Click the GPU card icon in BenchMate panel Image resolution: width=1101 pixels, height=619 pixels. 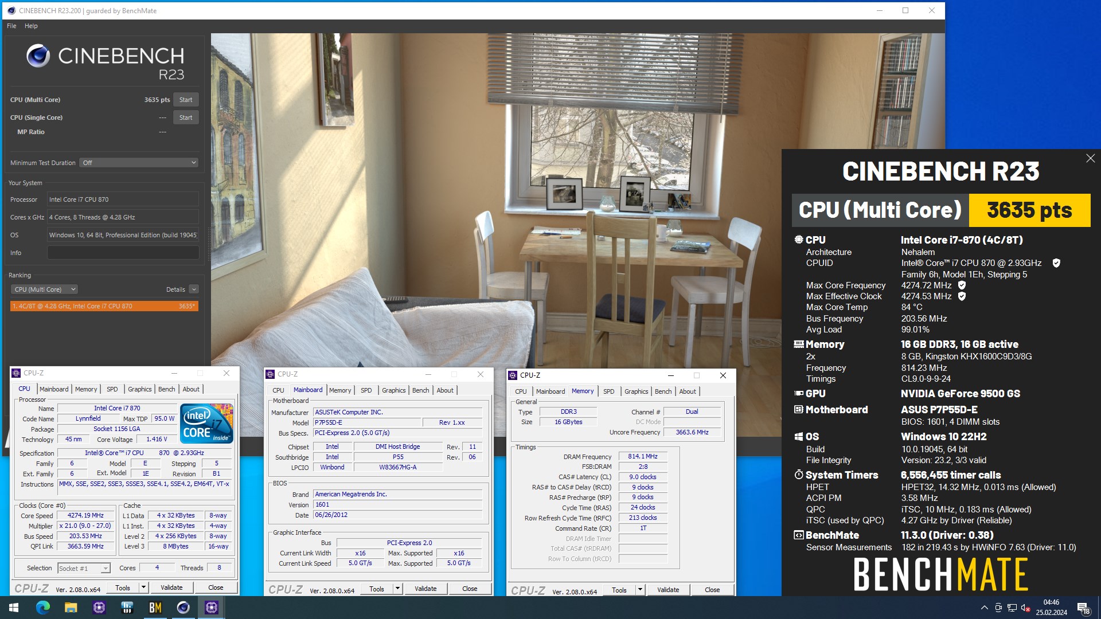798,393
